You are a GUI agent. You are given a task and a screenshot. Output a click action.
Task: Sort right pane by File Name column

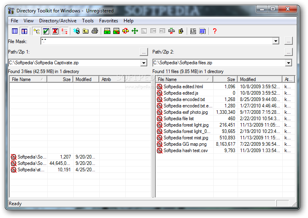click(184, 79)
